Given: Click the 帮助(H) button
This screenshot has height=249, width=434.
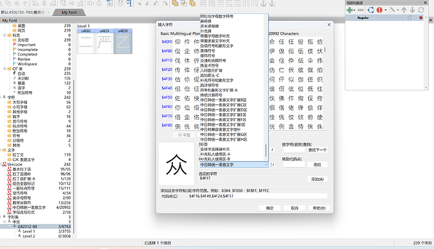Looking at the screenshot, I should pos(319,208).
